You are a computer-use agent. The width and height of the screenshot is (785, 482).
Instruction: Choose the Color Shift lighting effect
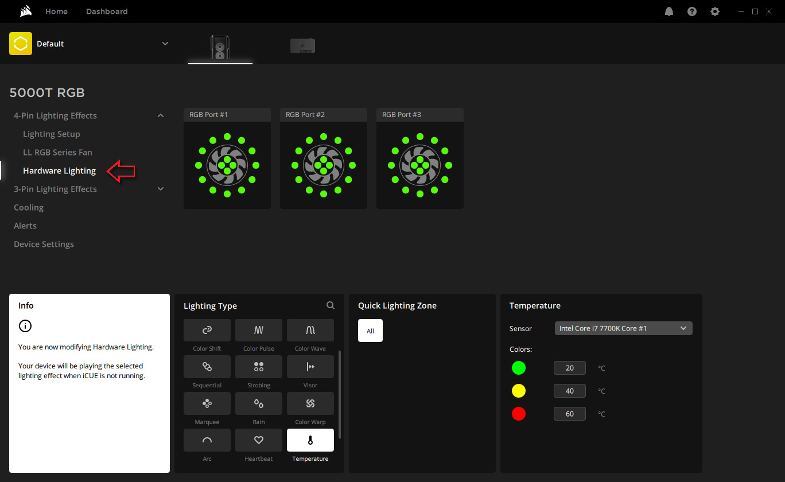(x=207, y=330)
